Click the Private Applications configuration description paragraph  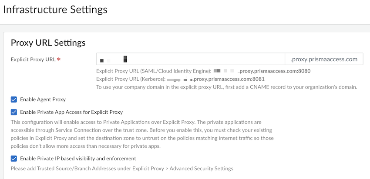click(142, 135)
